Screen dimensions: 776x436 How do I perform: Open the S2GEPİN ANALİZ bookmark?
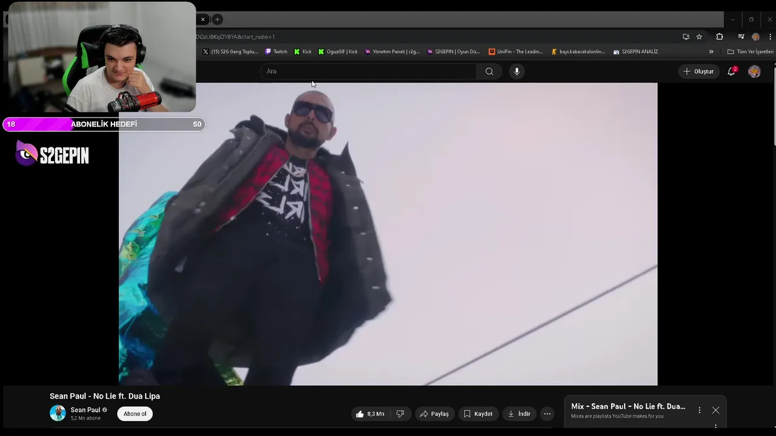click(x=636, y=51)
